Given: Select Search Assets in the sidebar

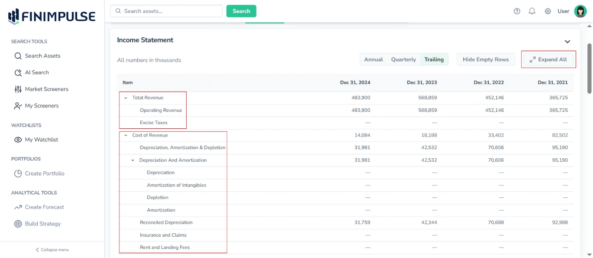Looking at the screenshot, I should click(x=43, y=56).
